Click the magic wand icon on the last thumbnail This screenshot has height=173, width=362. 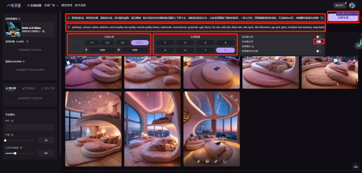(x=216, y=162)
